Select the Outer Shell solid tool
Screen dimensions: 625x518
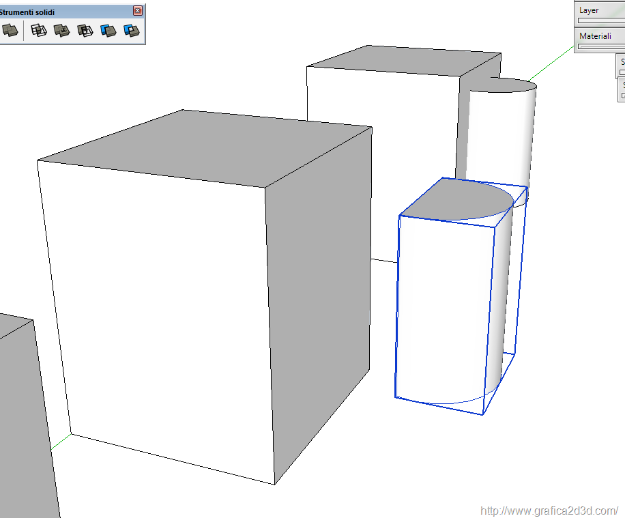pyautogui.click(x=10, y=30)
